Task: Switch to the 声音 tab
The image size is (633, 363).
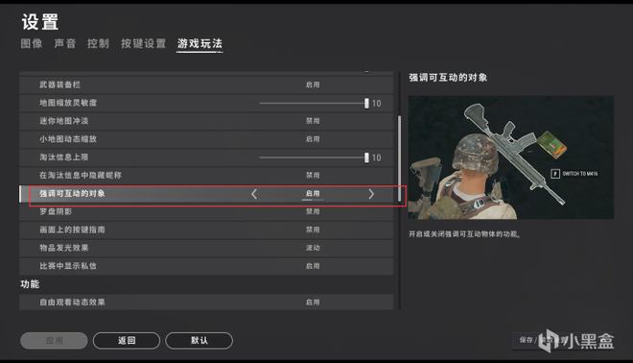Action: coord(65,43)
